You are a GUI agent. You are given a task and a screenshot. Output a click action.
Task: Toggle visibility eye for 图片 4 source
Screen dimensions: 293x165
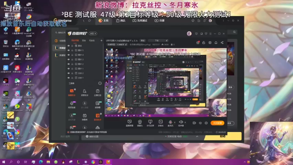[68, 55]
